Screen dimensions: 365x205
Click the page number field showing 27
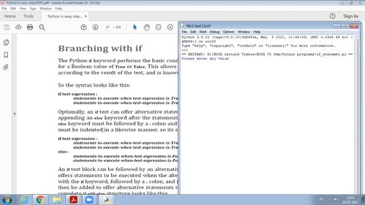tap(107, 27)
